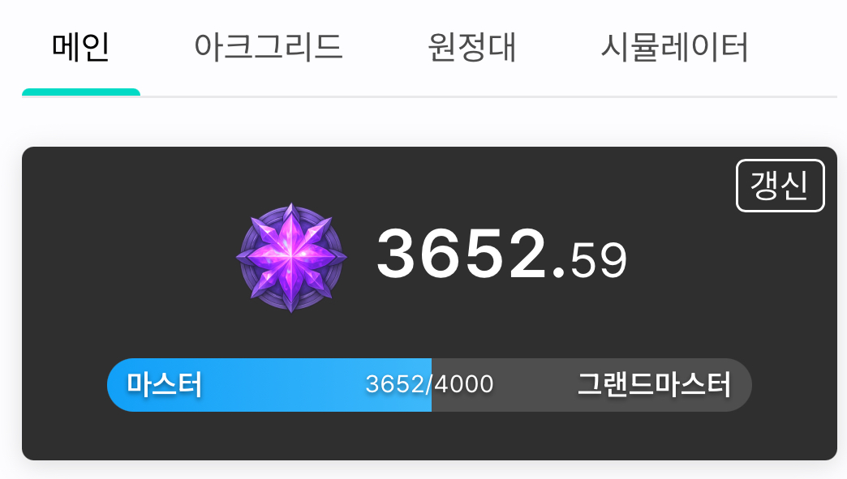
Task: Click the 그랜드마스터 next tier label
Action: [654, 385]
